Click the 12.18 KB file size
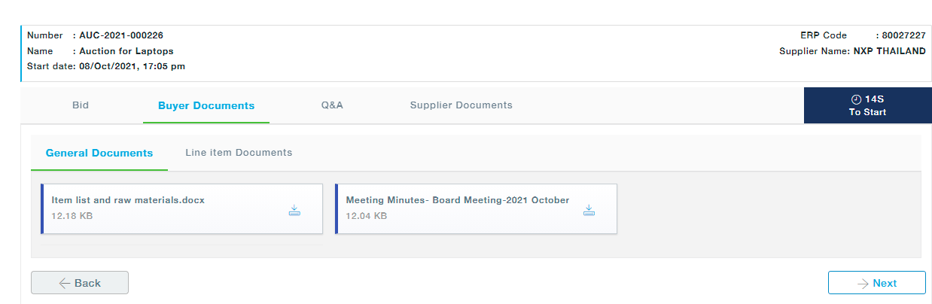932x304 pixels. (72, 217)
